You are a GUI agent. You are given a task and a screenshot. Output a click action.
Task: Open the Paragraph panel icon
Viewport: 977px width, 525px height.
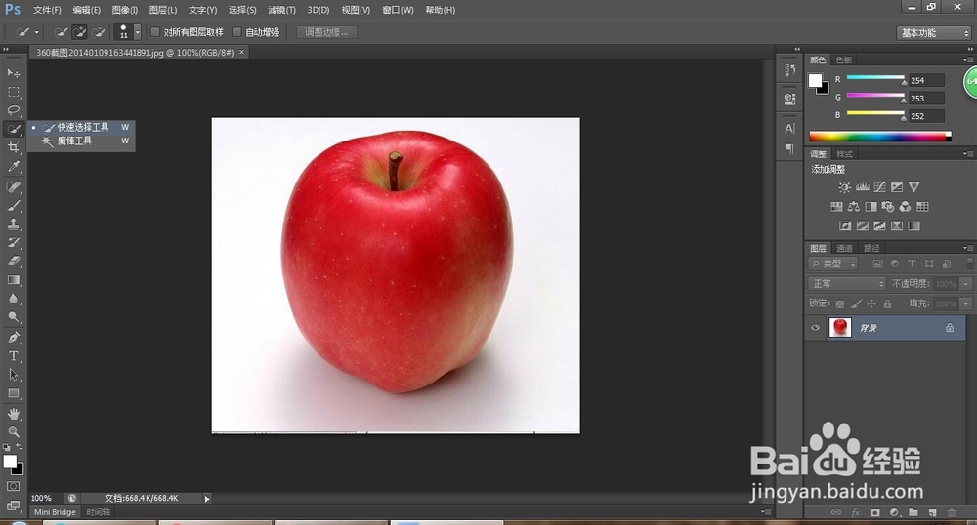click(790, 148)
